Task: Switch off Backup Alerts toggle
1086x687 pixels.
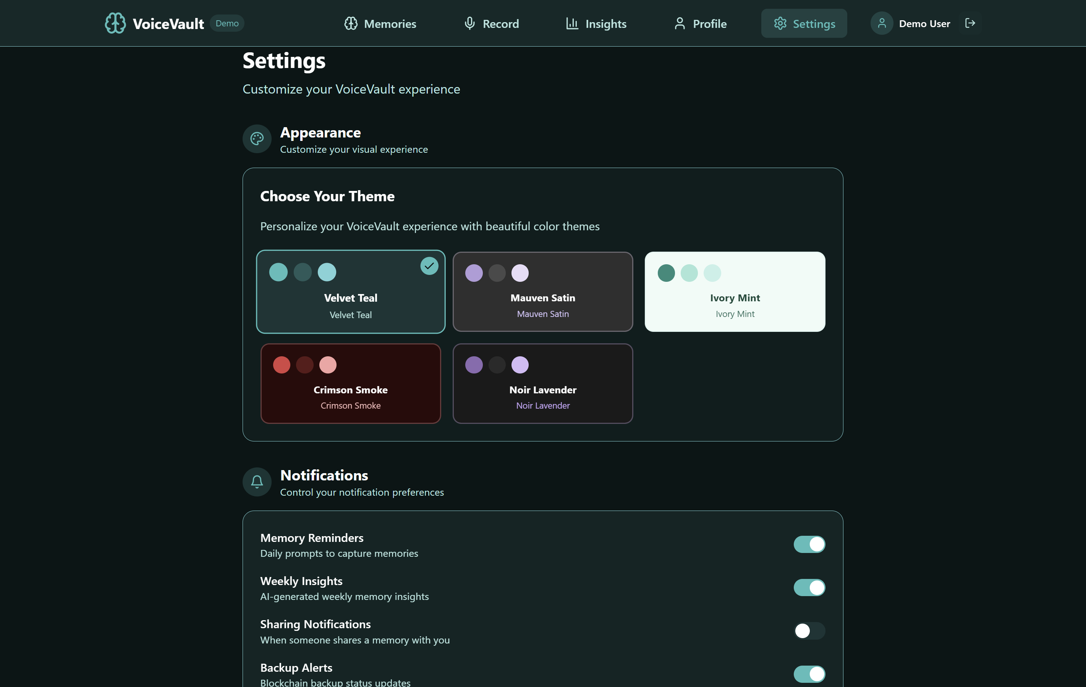Action: coord(809,674)
